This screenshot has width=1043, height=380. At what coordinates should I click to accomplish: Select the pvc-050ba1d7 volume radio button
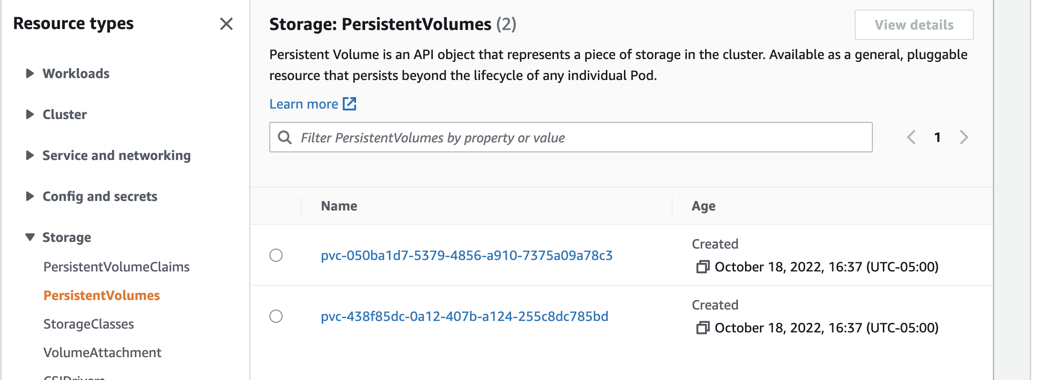[x=276, y=255]
